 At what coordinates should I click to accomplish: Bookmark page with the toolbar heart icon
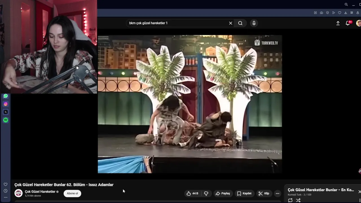[x=340, y=13]
